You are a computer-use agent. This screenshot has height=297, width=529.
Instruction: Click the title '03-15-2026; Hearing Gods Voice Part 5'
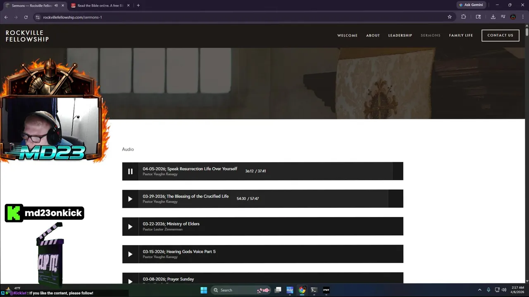pyautogui.click(x=179, y=252)
